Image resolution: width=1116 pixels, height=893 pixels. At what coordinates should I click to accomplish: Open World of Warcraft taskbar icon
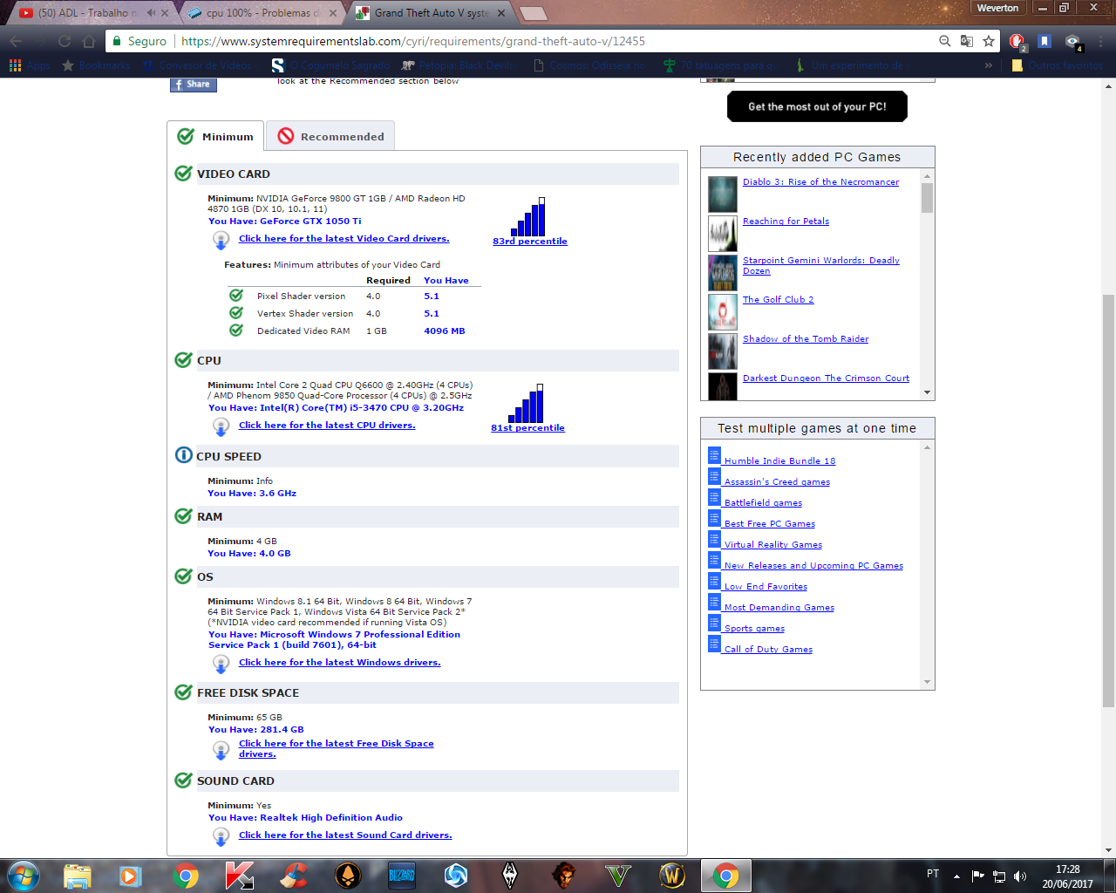[x=672, y=876]
